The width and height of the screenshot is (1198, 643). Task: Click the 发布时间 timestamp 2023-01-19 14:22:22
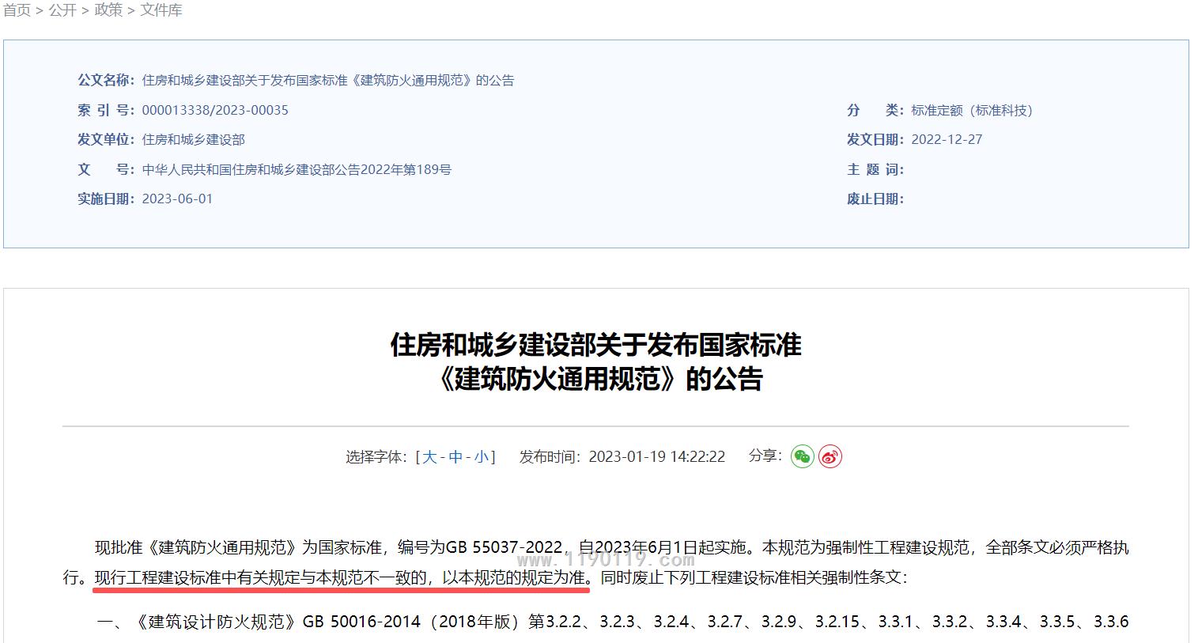(656, 457)
